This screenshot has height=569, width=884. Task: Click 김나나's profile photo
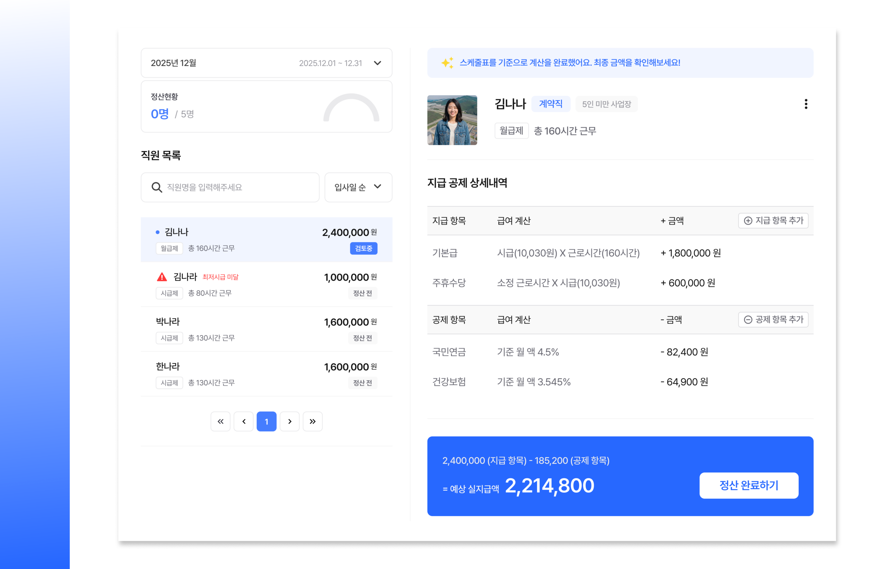point(452,120)
